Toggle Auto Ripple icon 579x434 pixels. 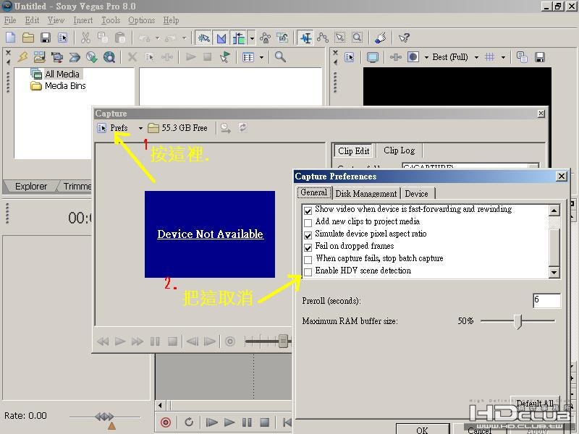click(239, 38)
